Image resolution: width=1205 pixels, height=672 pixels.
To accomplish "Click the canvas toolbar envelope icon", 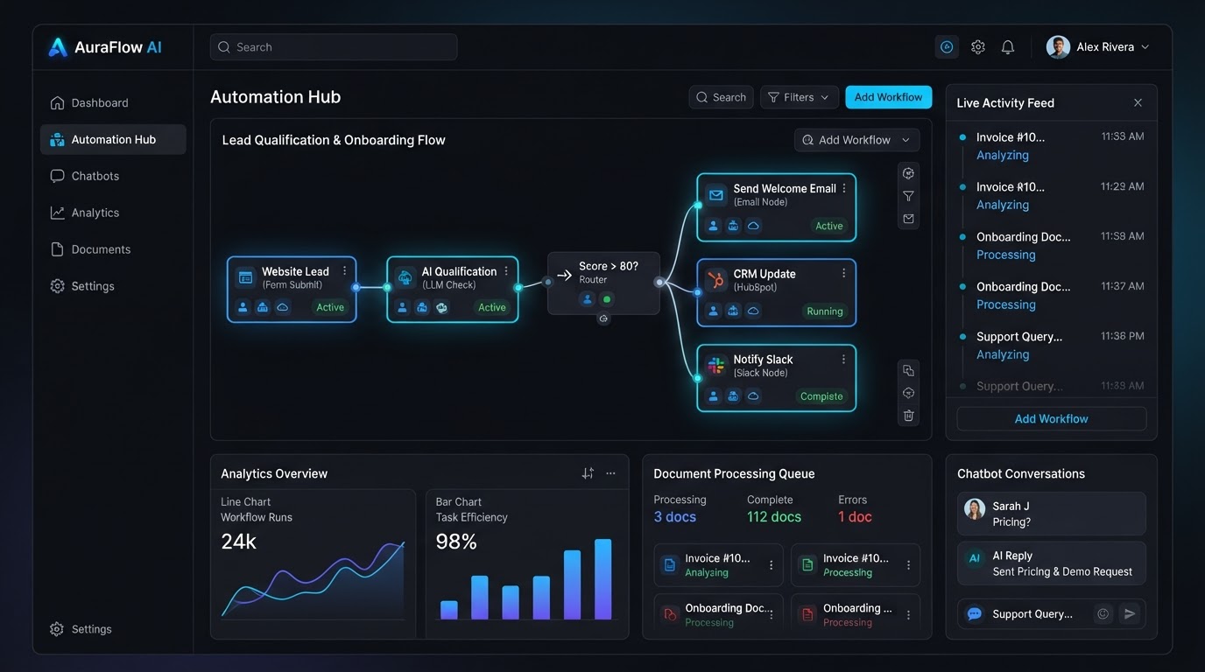I will pyautogui.click(x=908, y=219).
